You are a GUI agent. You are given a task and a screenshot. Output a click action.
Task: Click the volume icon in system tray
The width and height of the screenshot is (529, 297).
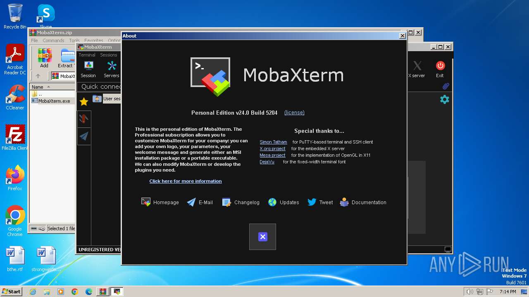(x=470, y=292)
